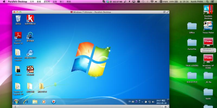Select the 未命名文件夹 folder

(x=192, y=77)
